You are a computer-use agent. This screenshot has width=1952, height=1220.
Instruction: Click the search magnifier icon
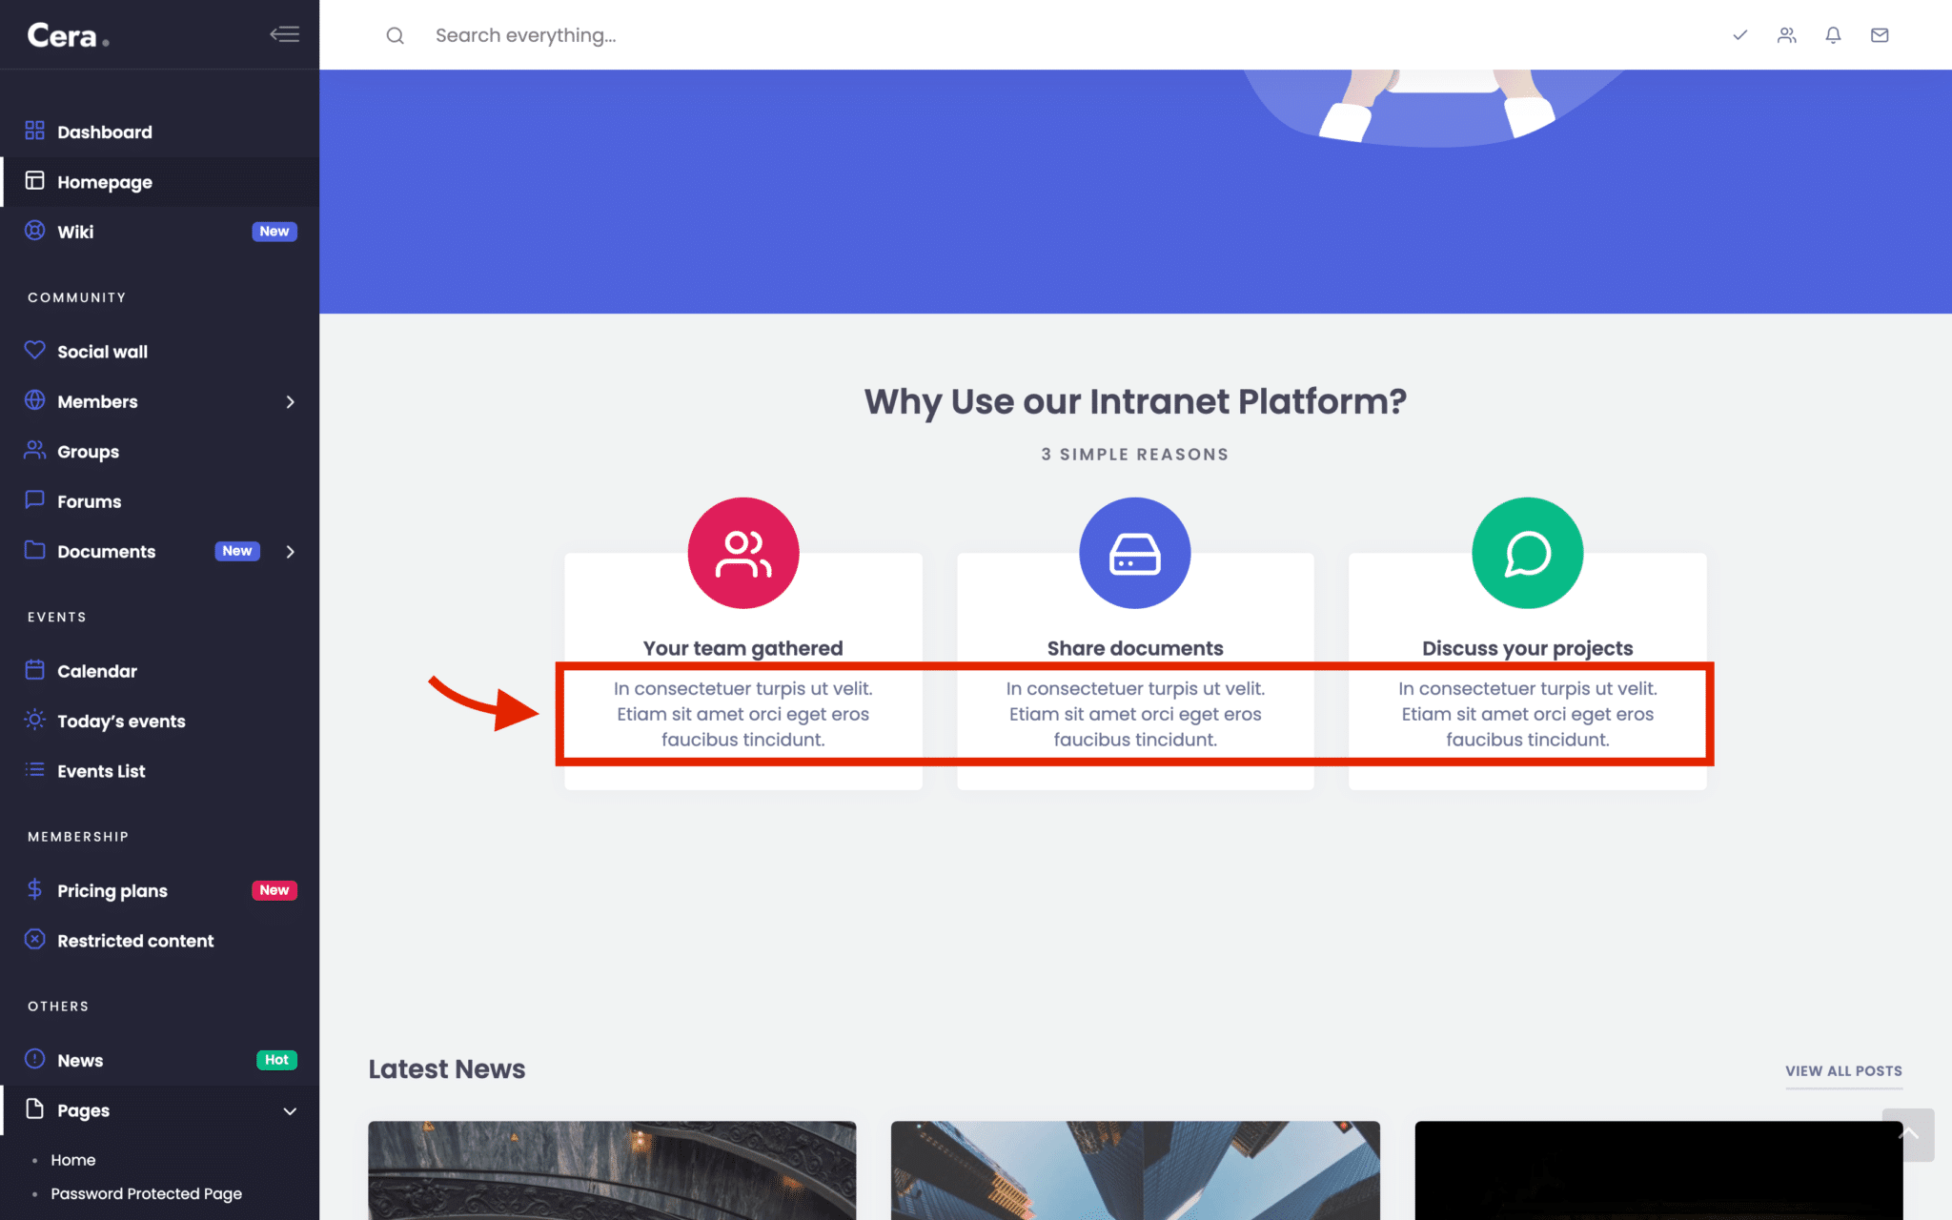(x=395, y=35)
